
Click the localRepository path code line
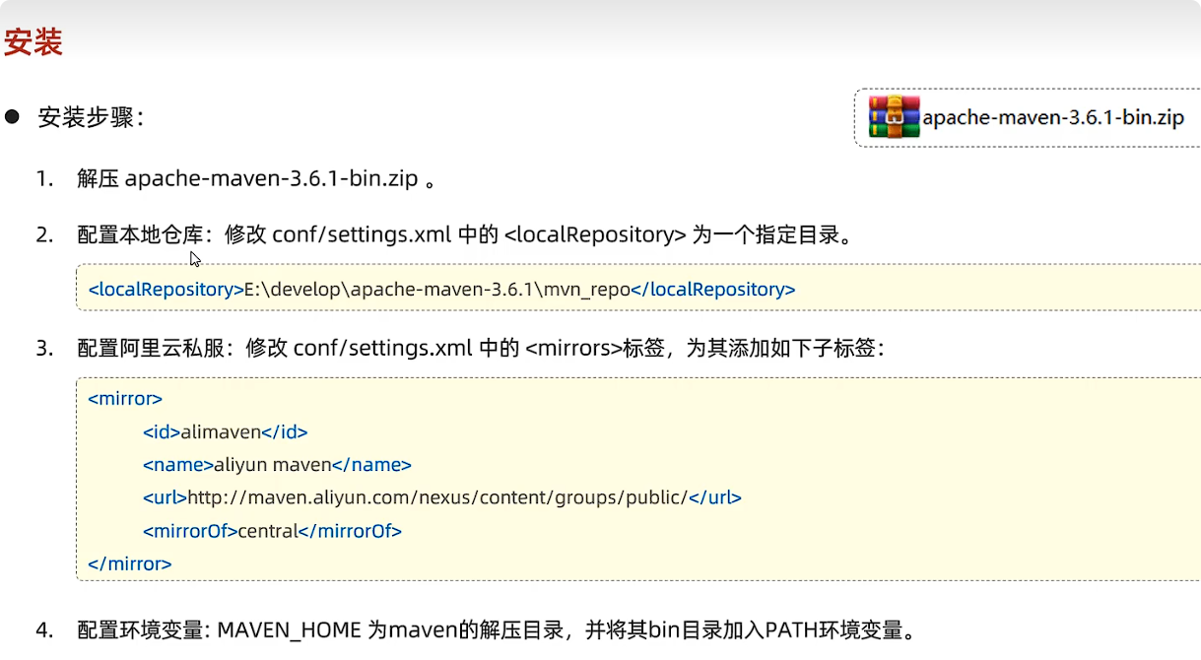pyautogui.click(x=441, y=290)
